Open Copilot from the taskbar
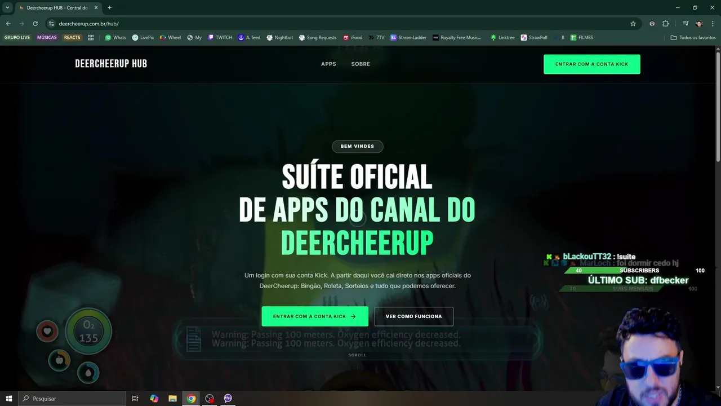The width and height of the screenshot is (721, 406). pyautogui.click(x=154, y=399)
